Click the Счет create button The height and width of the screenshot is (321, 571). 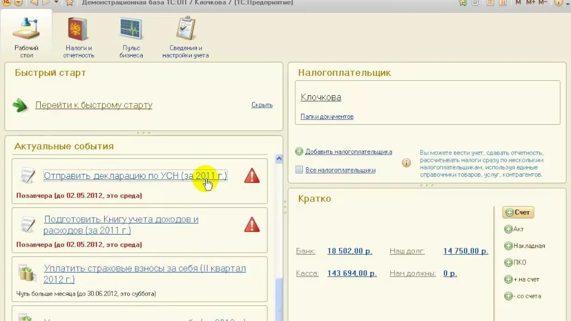click(x=518, y=213)
